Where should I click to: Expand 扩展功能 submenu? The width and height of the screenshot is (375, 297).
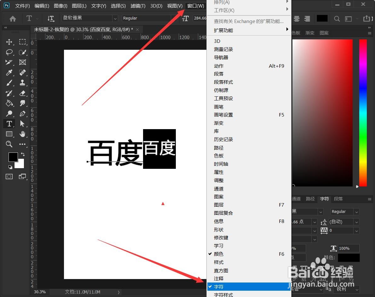[249, 30]
